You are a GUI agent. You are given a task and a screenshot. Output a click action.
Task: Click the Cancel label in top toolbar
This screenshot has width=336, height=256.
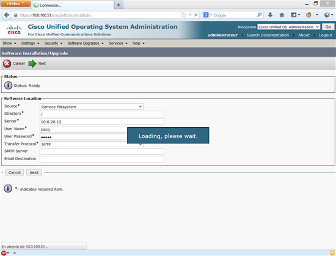(x=19, y=64)
